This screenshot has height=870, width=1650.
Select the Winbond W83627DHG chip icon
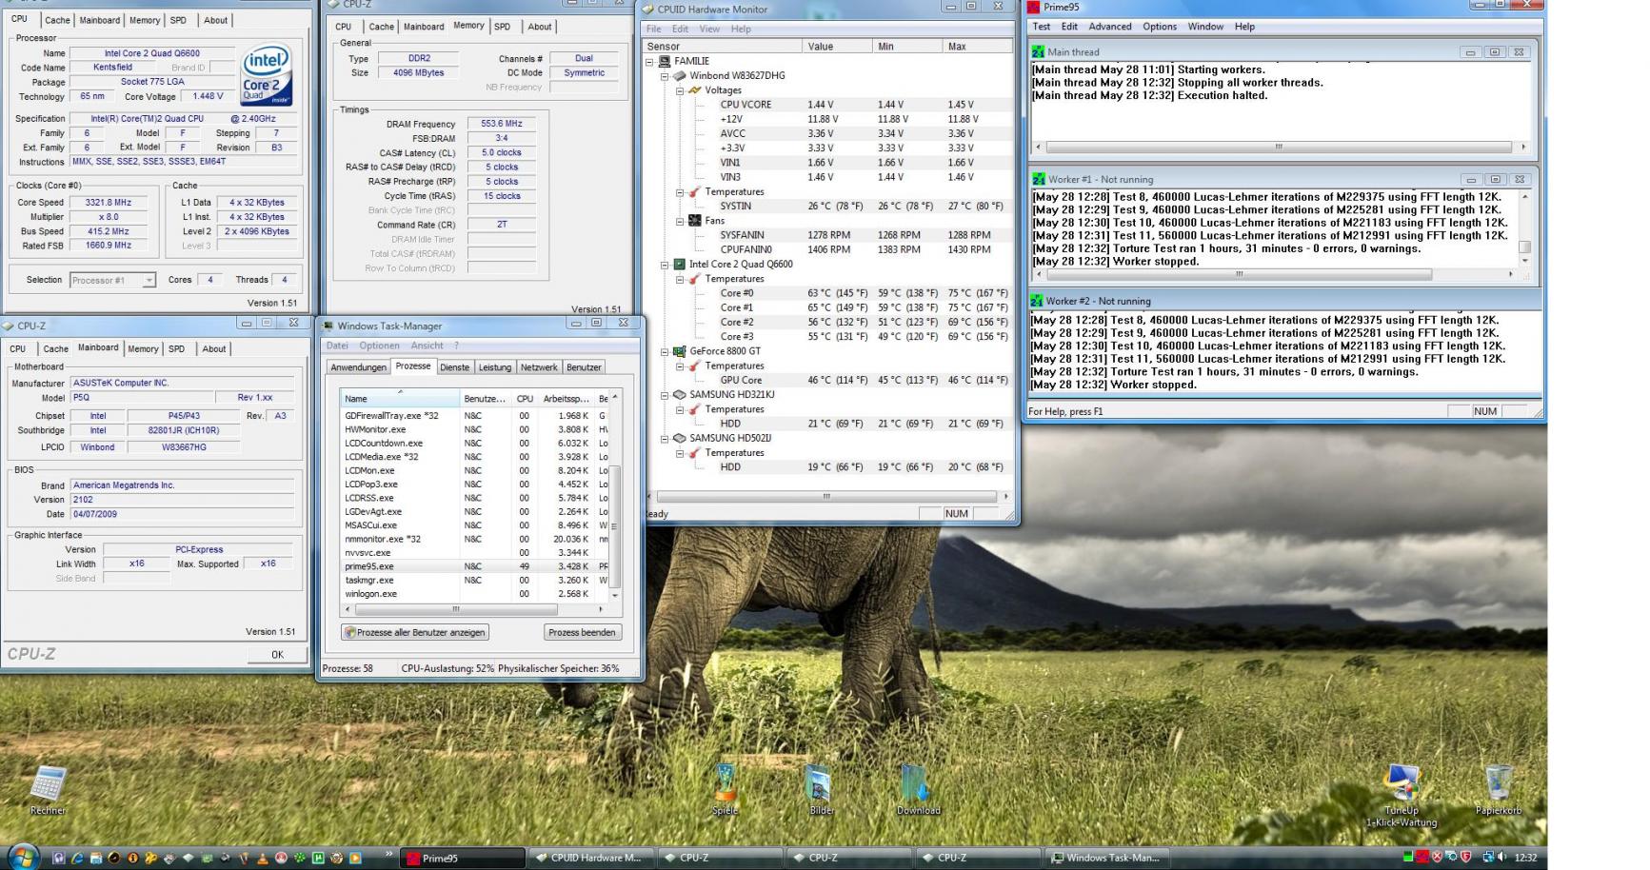point(680,75)
